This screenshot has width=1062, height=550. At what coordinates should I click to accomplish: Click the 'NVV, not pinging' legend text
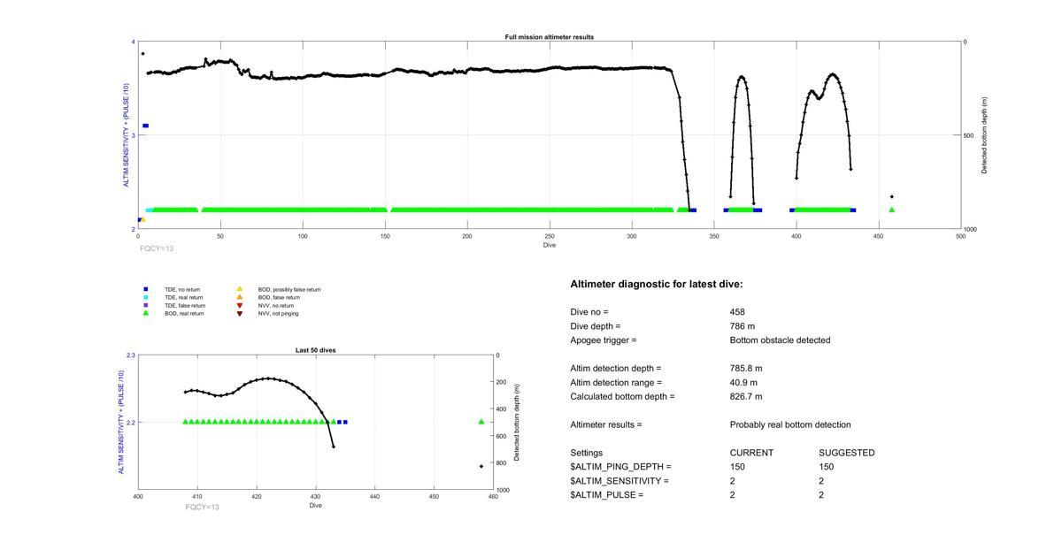coord(278,313)
